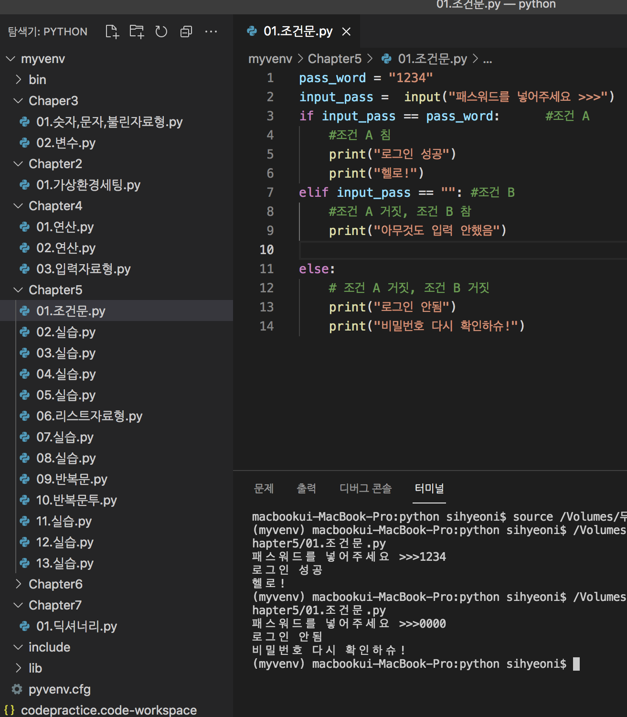Close the 01.조건문.py editor tab
Image resolution: width=627 pixels, height=717 pixels.
coord(347,32)
